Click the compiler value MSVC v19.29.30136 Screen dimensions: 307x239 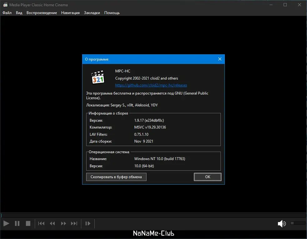(x=150, y=127)
